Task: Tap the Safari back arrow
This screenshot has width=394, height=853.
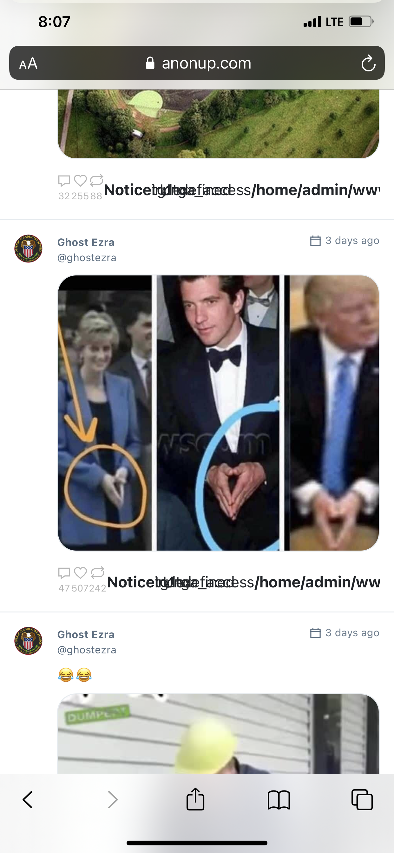Action: point(28,800)
